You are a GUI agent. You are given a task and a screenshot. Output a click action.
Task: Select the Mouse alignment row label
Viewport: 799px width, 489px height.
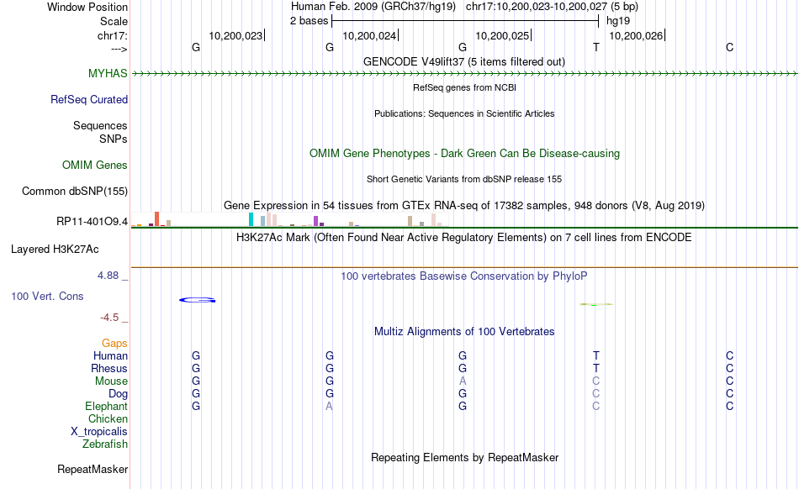tap(111, 381)
